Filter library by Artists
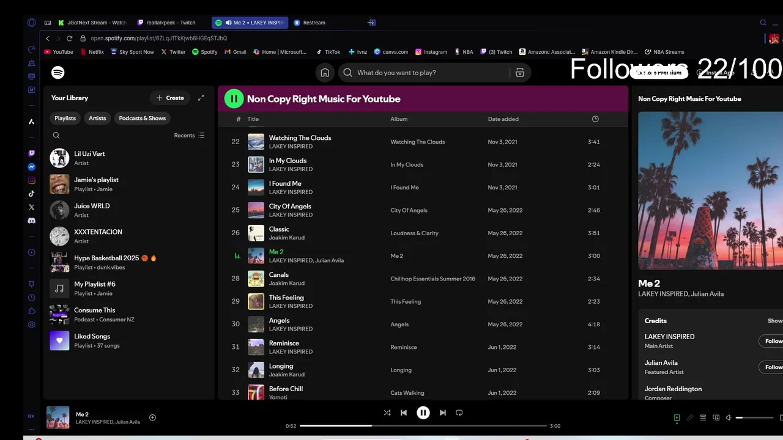The image size is (783, 440). (x=97, y=119)
